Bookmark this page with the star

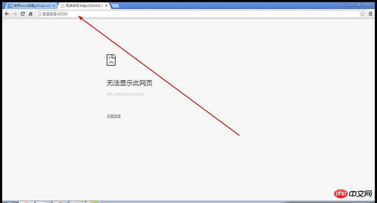(362, 14)
